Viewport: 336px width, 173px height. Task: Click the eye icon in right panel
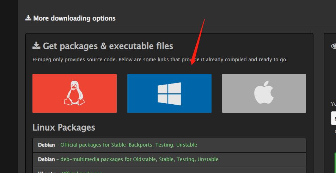click(x=333, y=46)
